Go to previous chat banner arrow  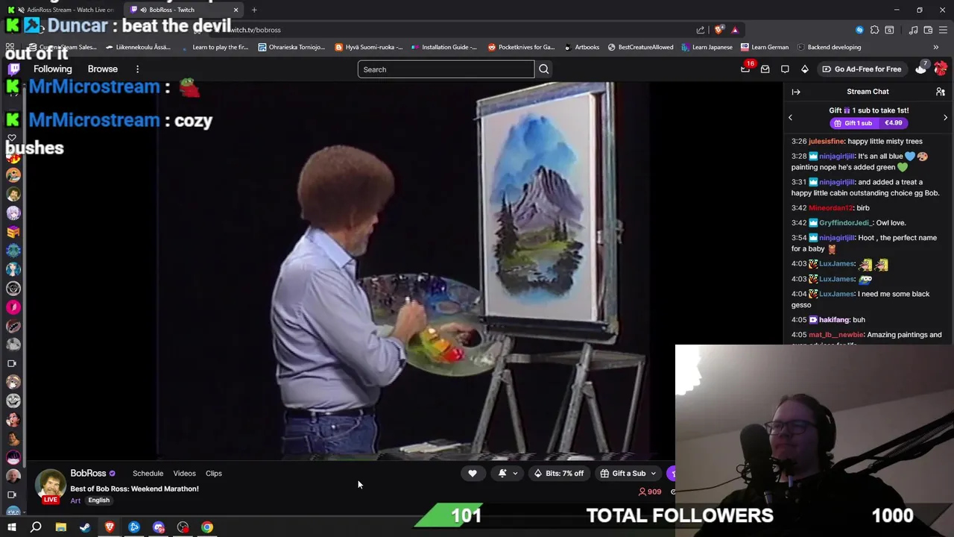coord(790,117)
